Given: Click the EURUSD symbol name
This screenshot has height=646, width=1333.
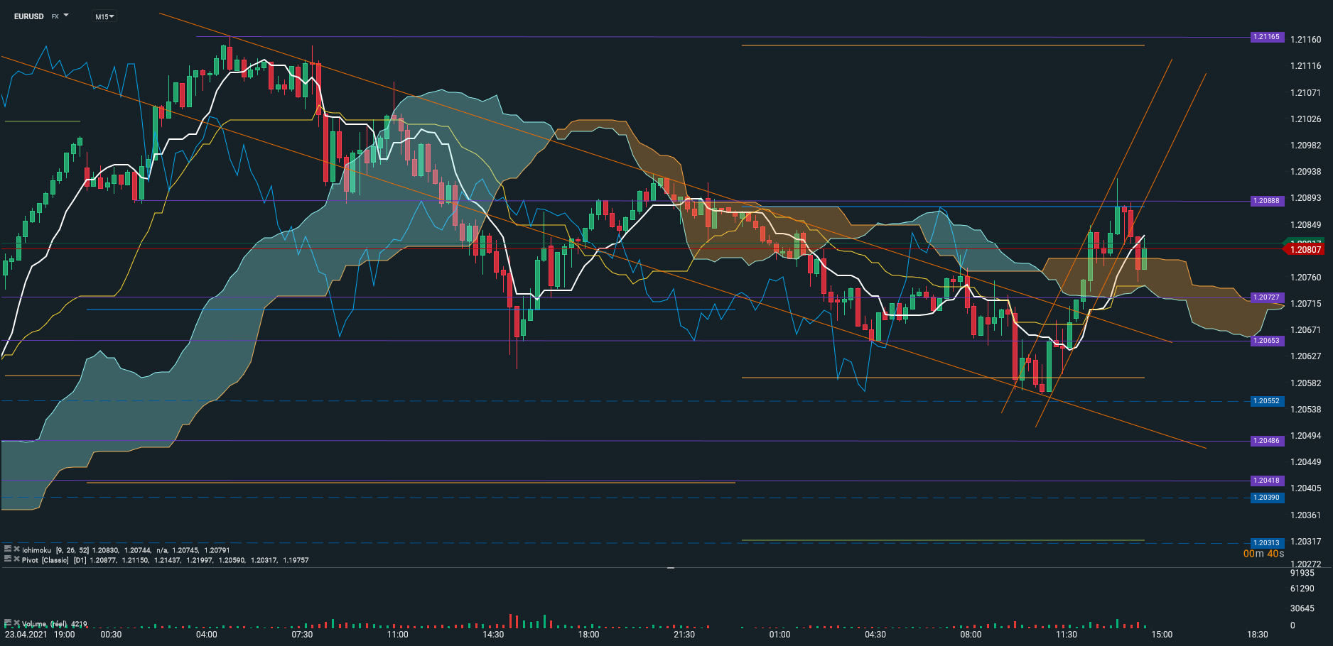Looking at the screenshot, I should [28, 16].
